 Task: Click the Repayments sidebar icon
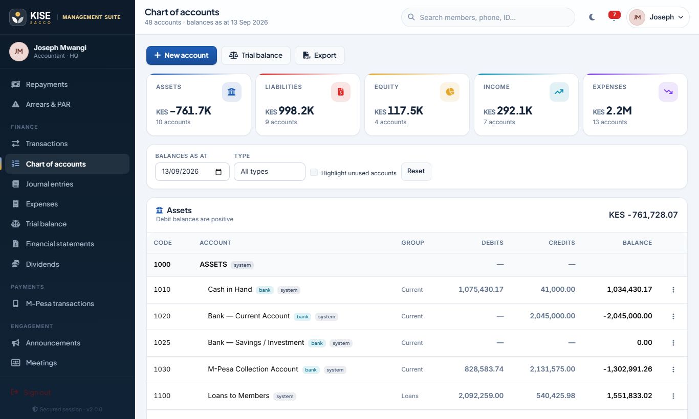16,84
